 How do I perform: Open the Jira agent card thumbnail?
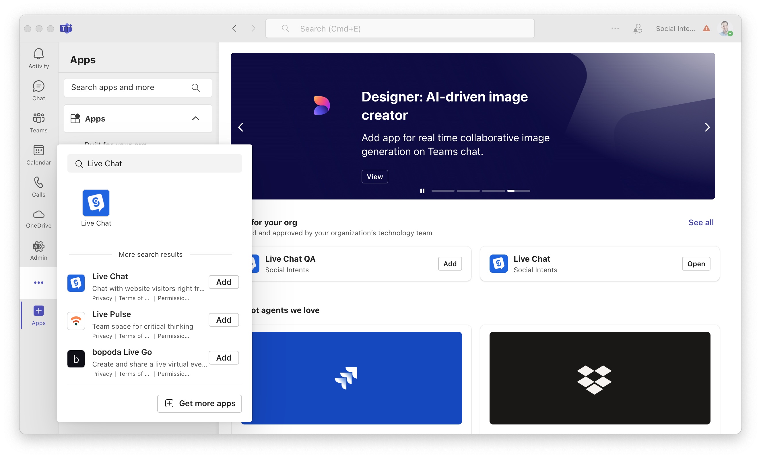pyautogui.click(x=352, y=378)
